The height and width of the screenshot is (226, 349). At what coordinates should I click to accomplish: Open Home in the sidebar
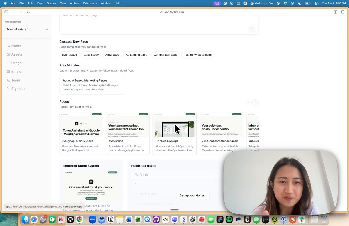(x=14, y=46)
